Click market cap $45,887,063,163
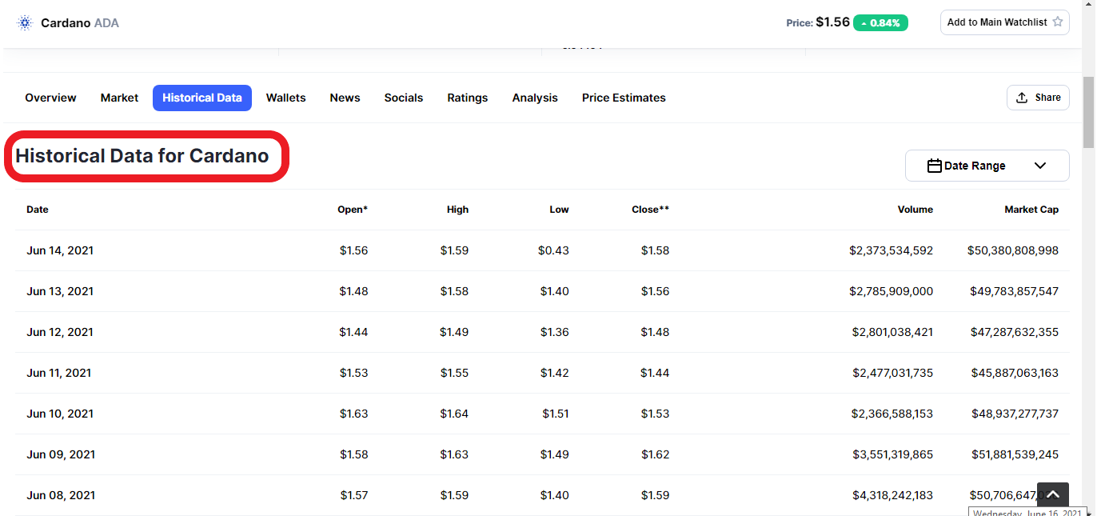This screenshot has height=516, width=1101. click(1015, 373)
